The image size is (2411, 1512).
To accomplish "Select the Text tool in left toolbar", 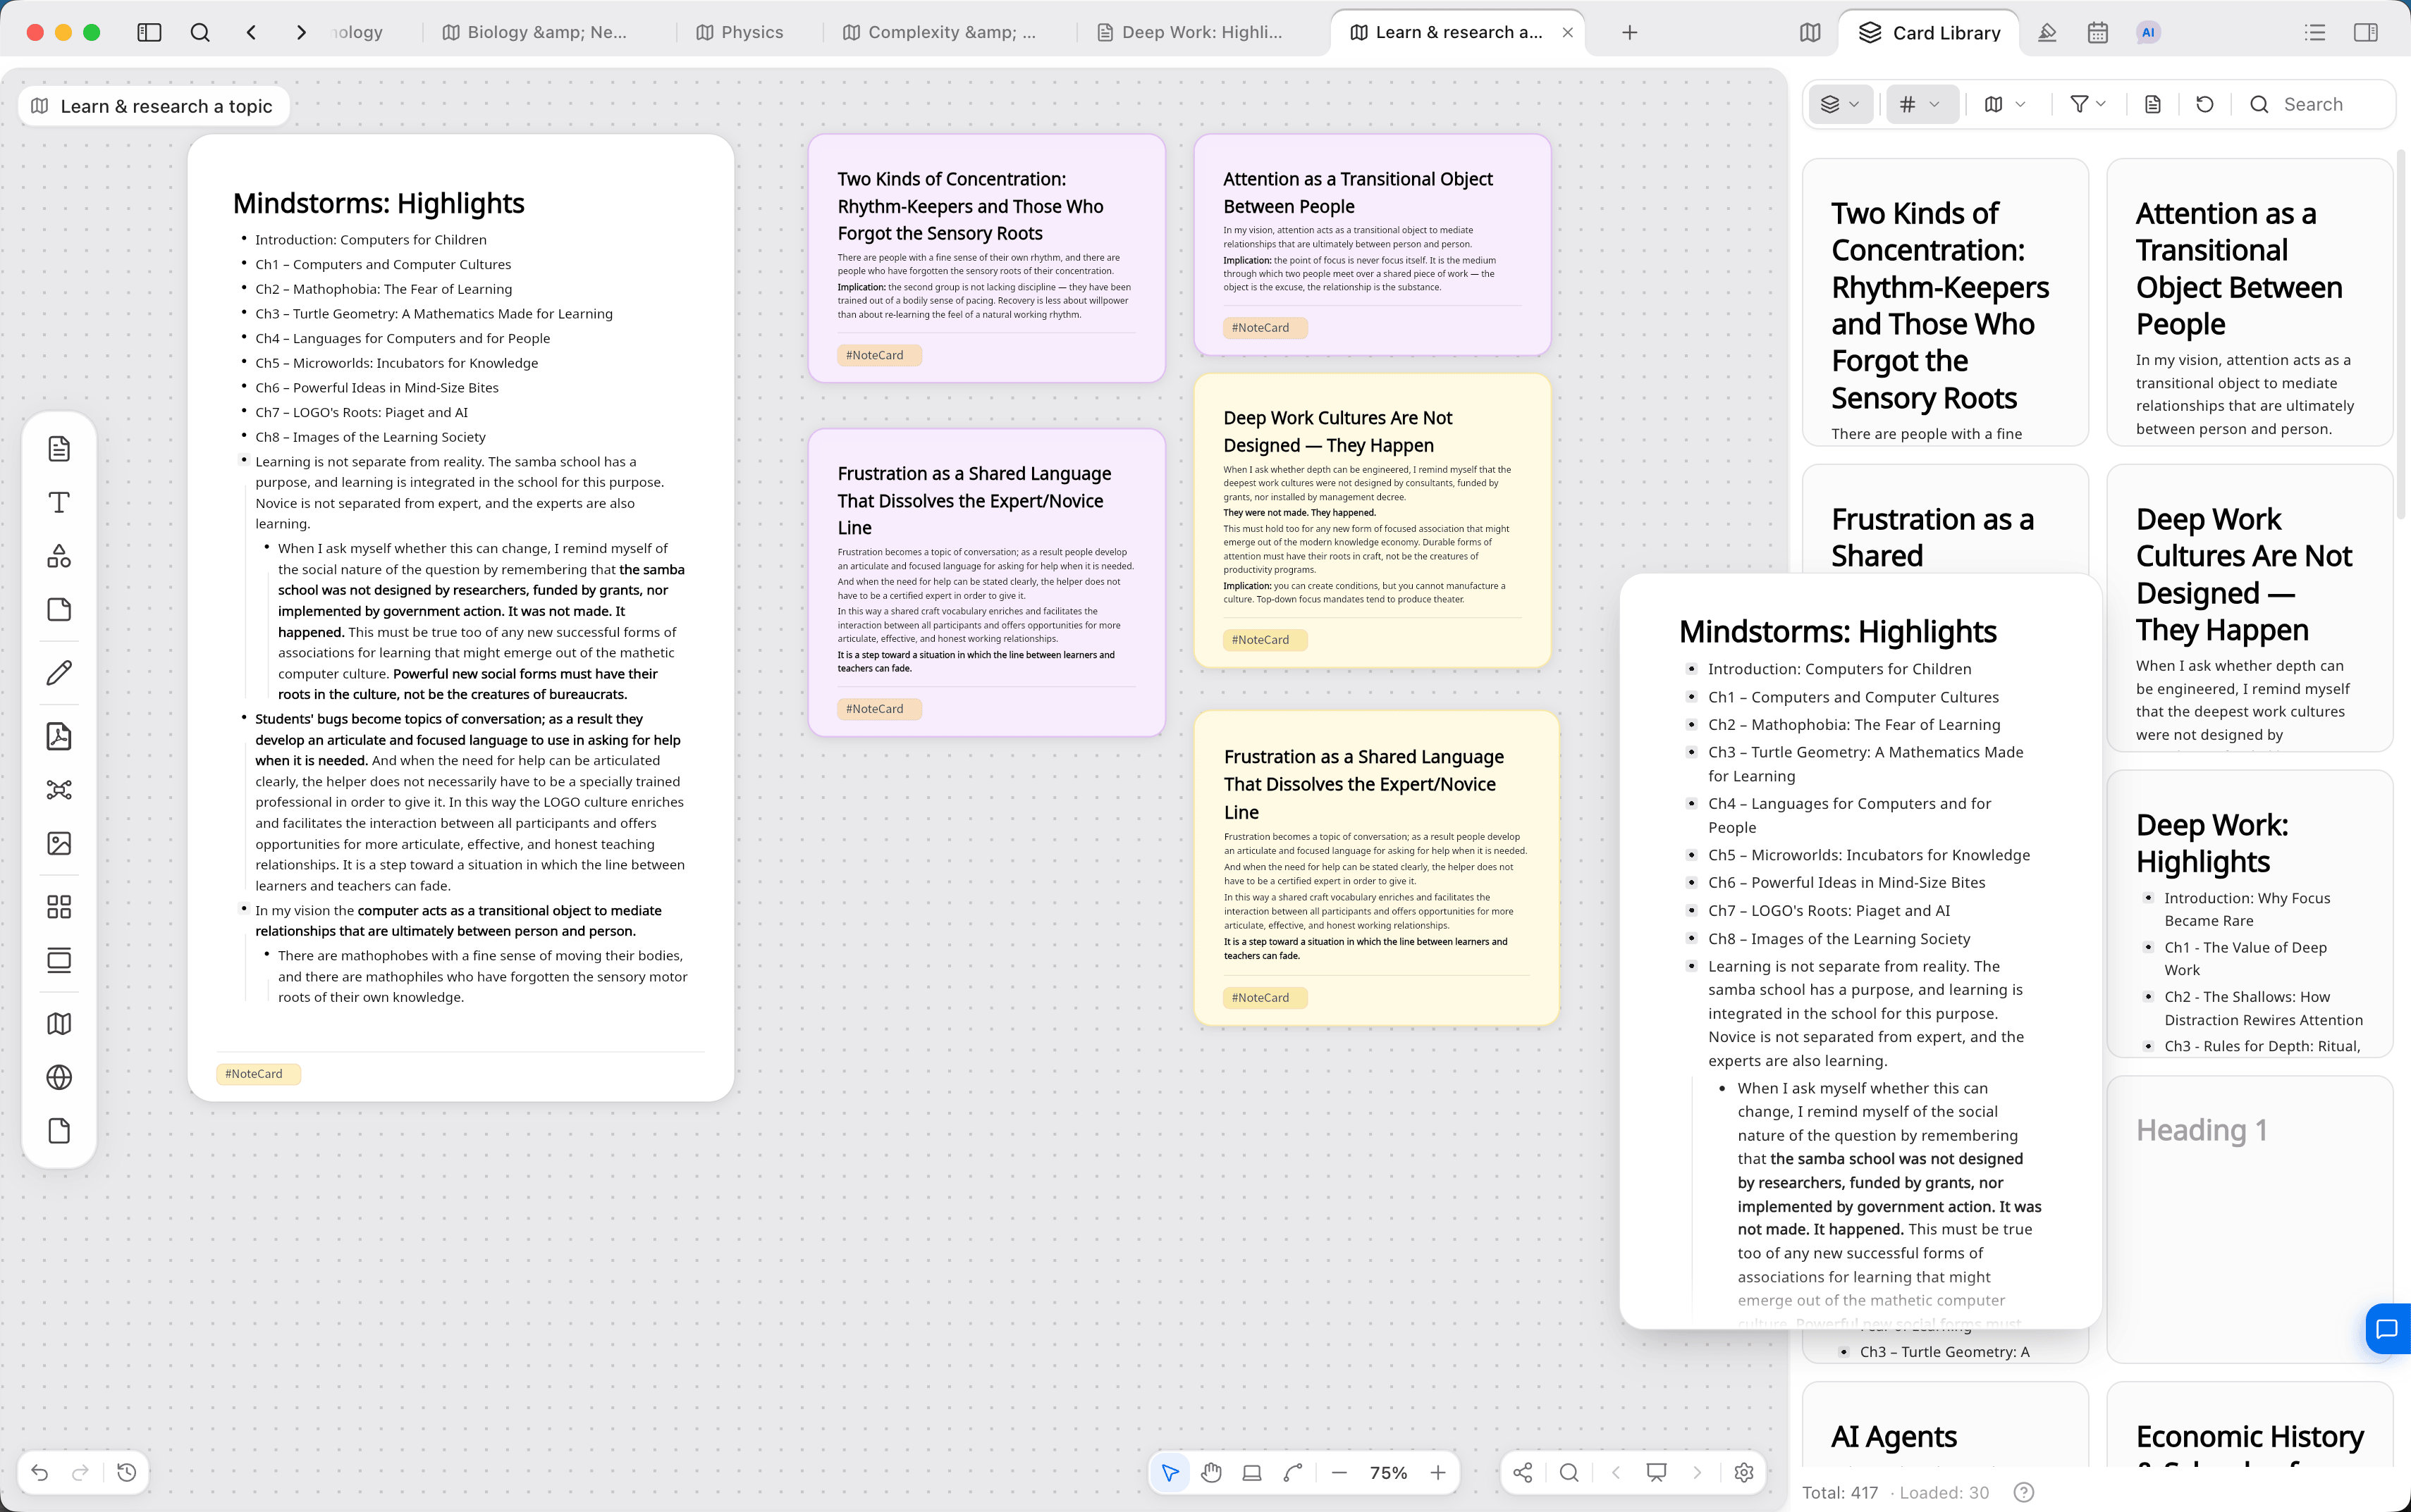I will [x=59, y=502].
